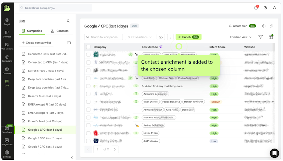Open column layout icon with green dot

click(270, 37)
